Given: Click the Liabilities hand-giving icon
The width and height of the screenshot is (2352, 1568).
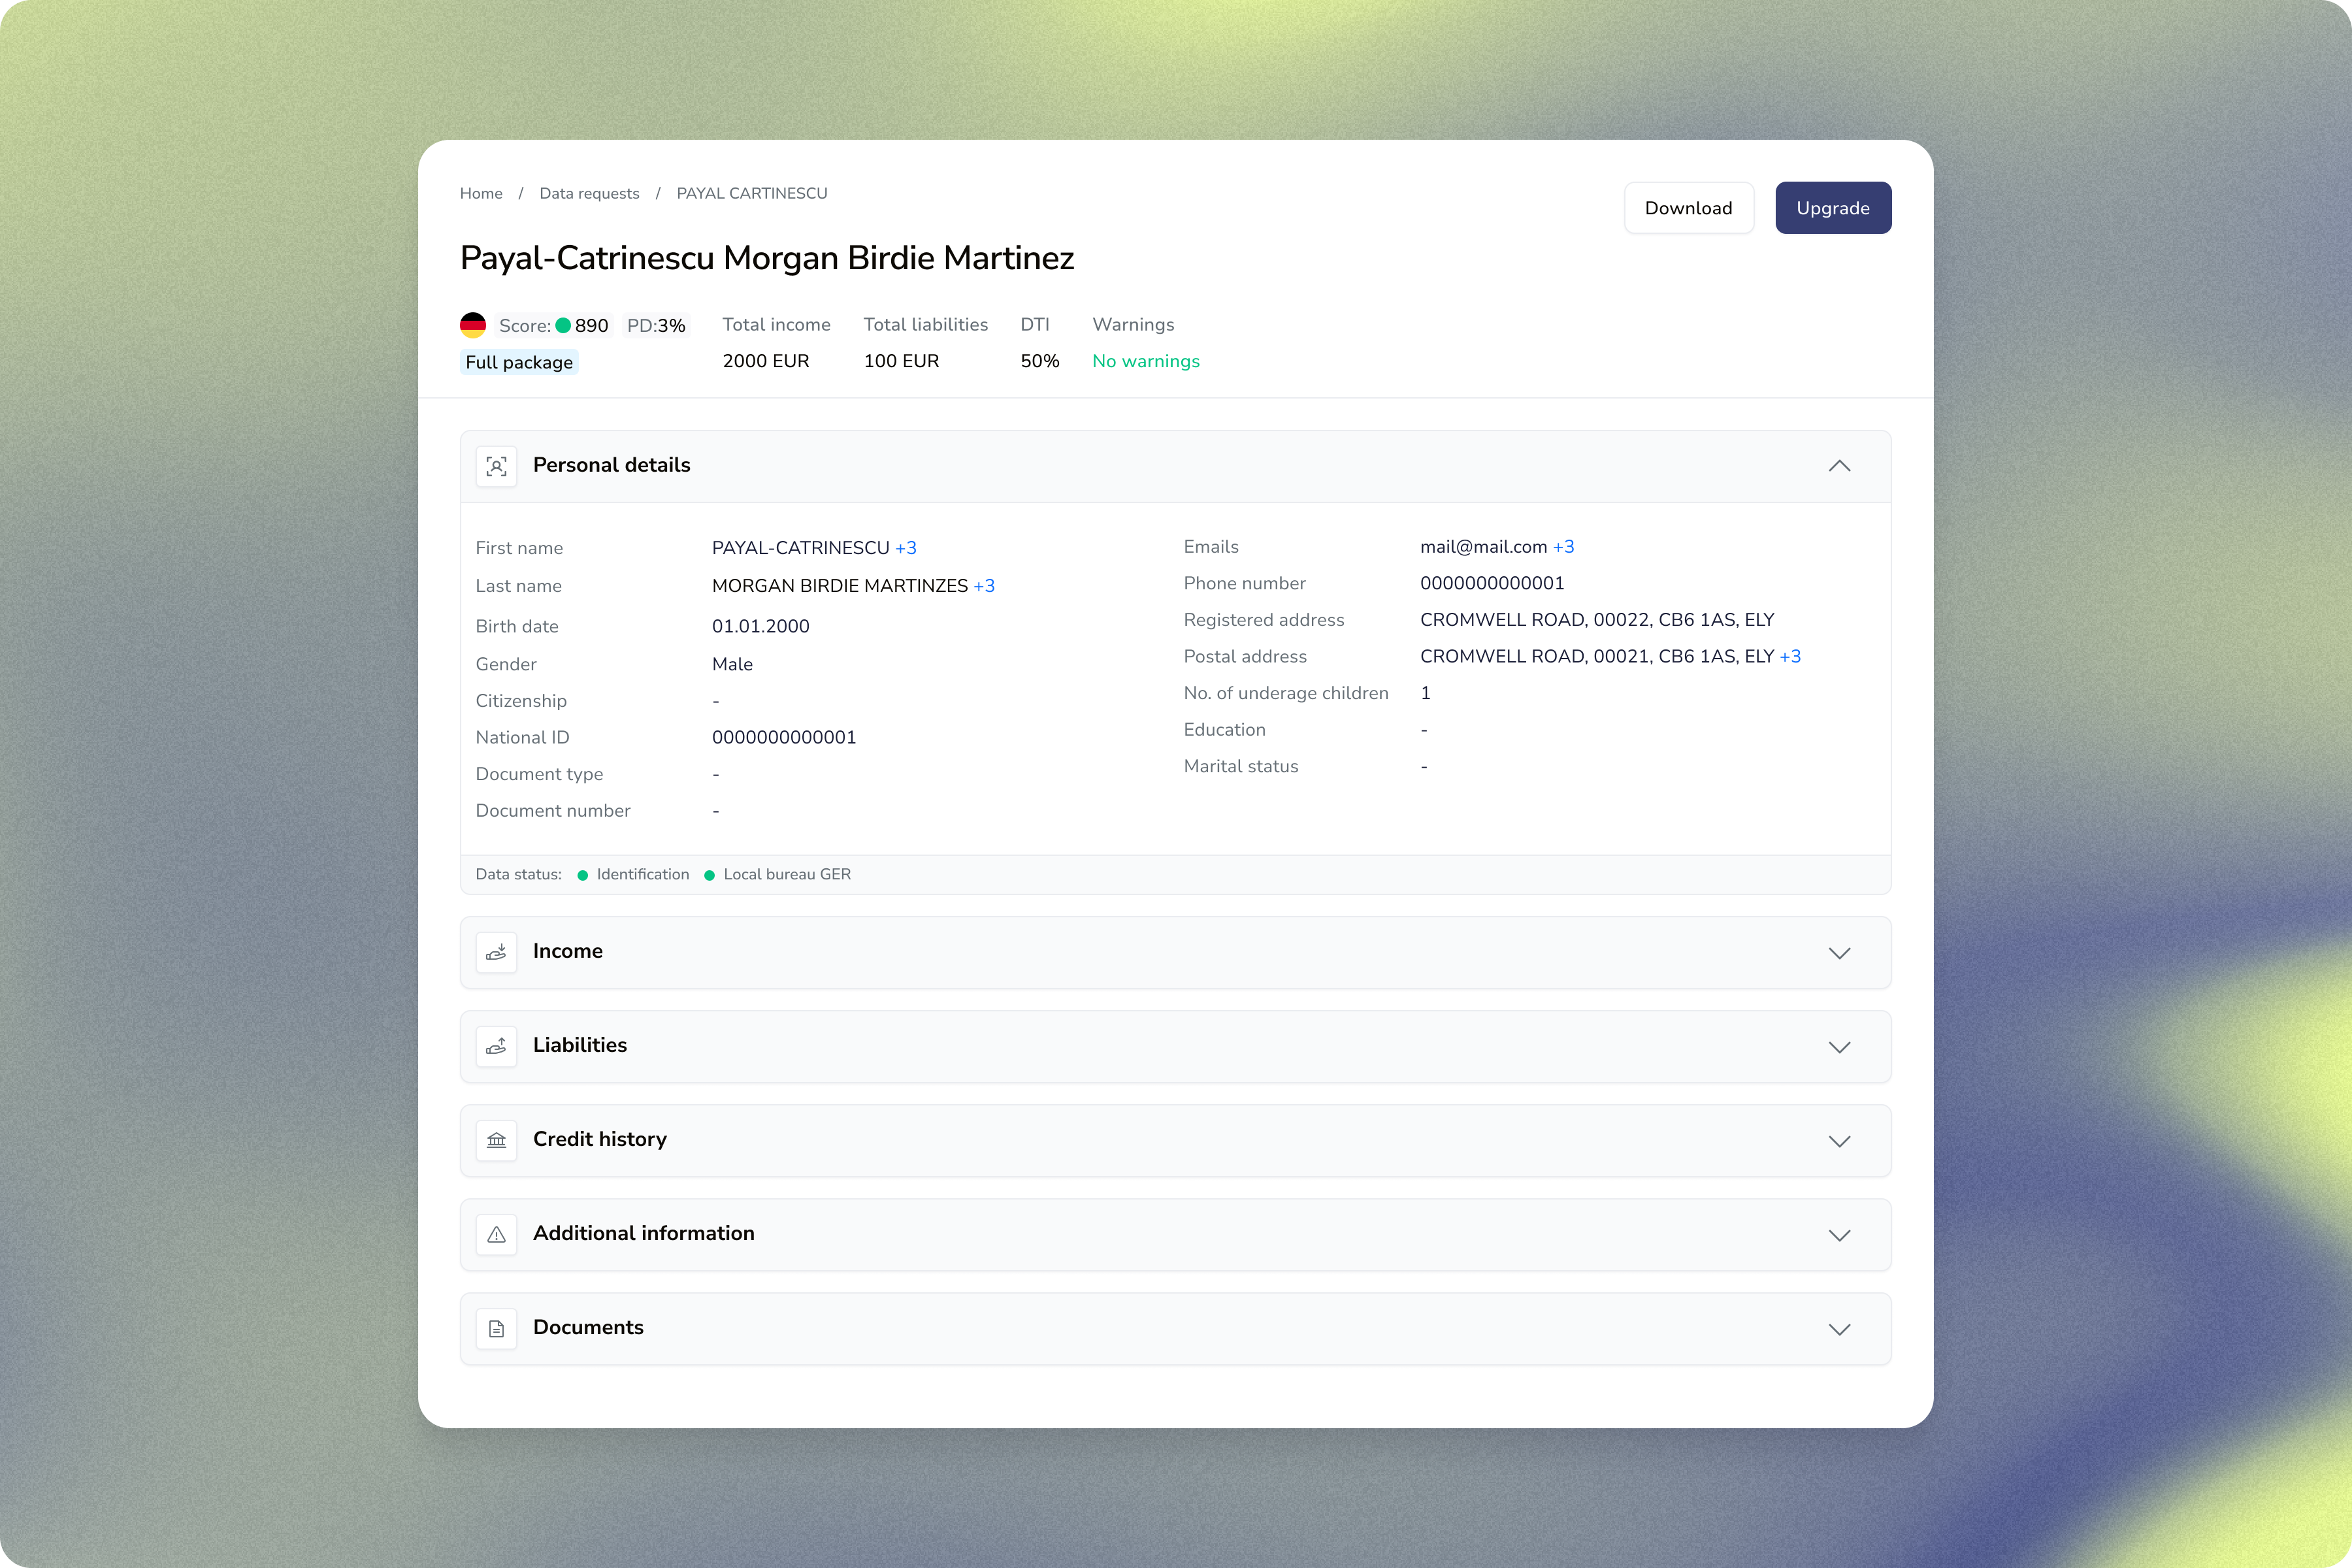Looking at the screenshot, I should (496, 1046).
